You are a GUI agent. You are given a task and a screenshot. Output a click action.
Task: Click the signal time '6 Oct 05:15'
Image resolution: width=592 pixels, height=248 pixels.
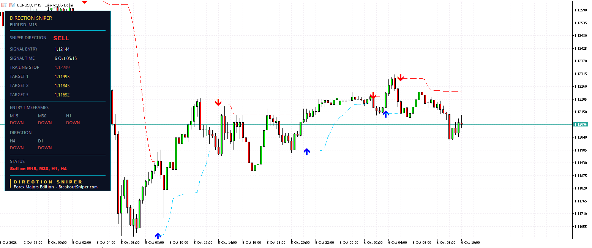click(x=66, y=58)
